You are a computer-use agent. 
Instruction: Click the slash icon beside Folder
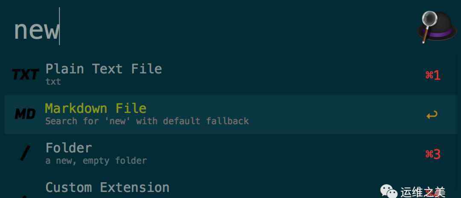pyautogui.click(x=25, y=153)
